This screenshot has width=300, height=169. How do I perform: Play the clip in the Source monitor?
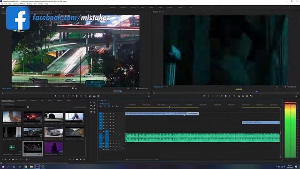77,96
